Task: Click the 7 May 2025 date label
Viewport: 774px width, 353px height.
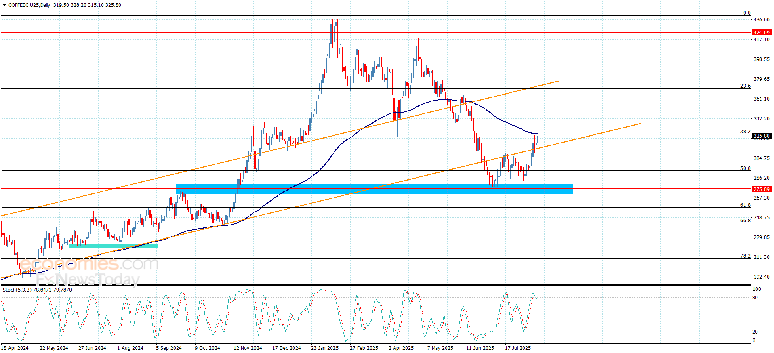Action: [440, 348]
